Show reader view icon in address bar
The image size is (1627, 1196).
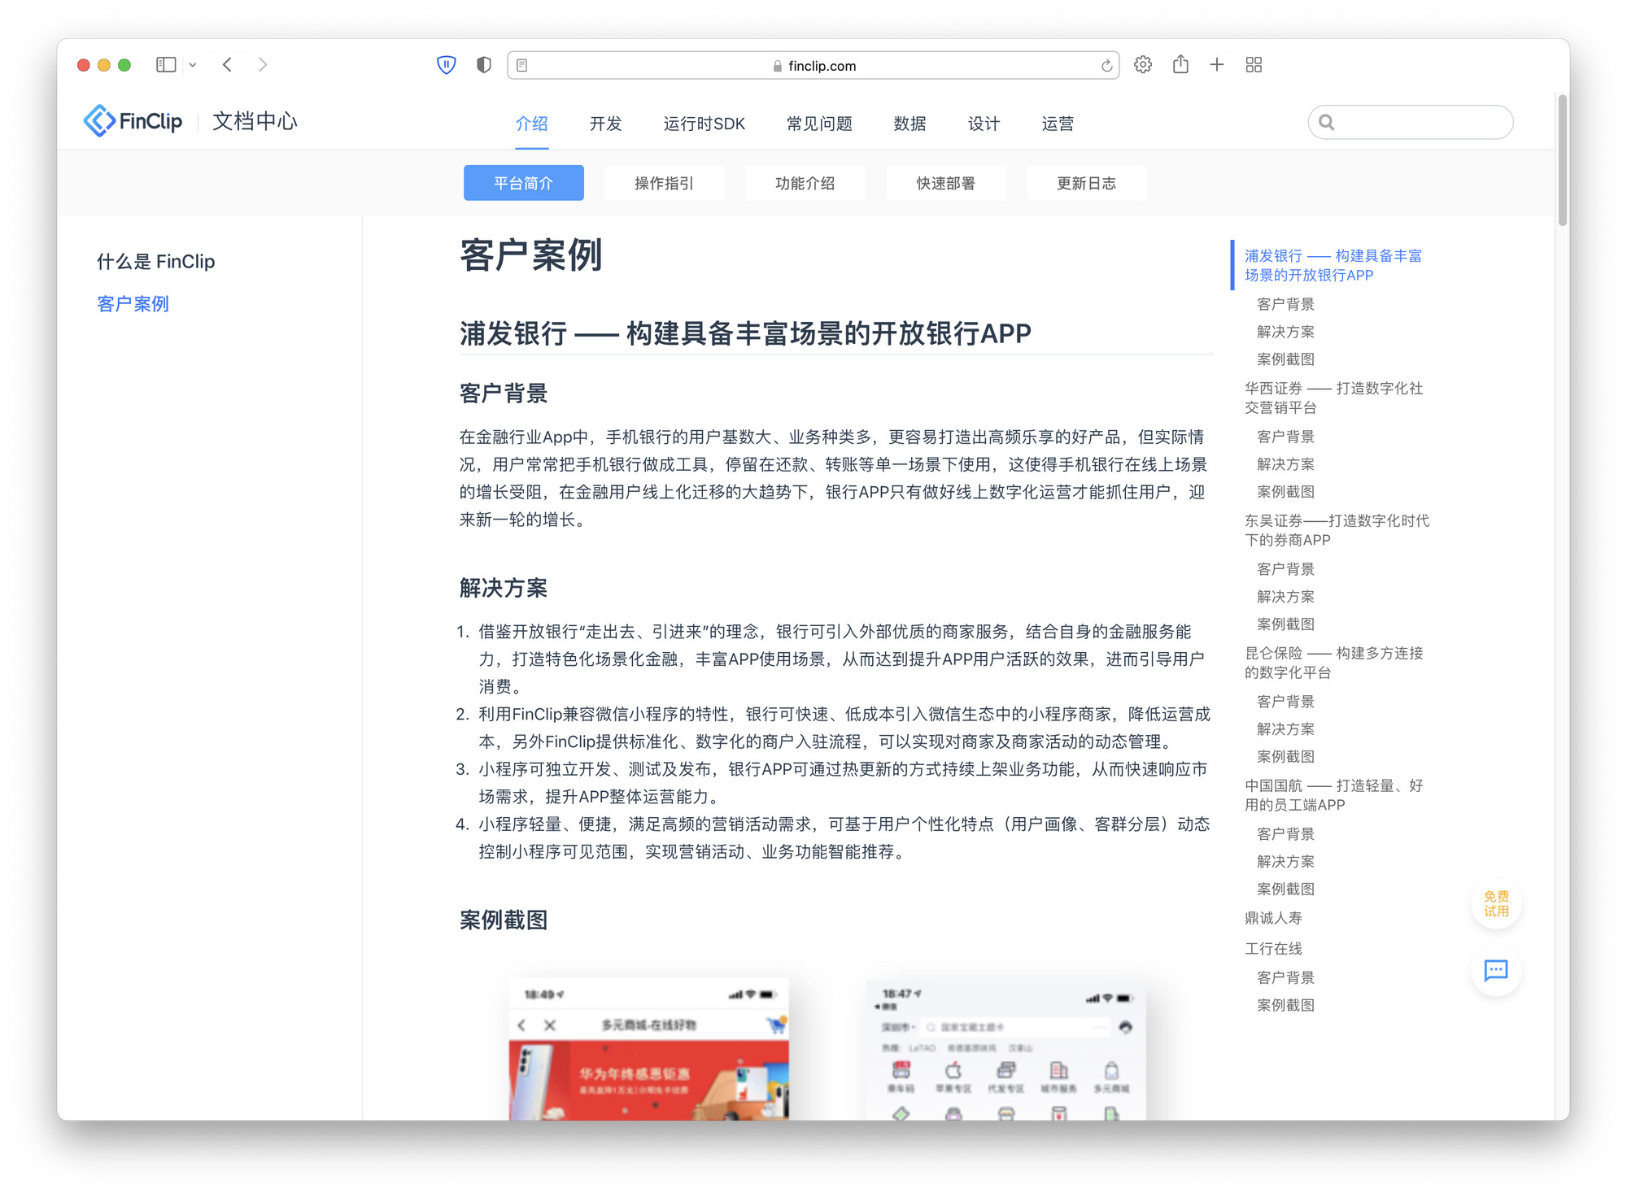pyautogui.click(x=522, y=65)
